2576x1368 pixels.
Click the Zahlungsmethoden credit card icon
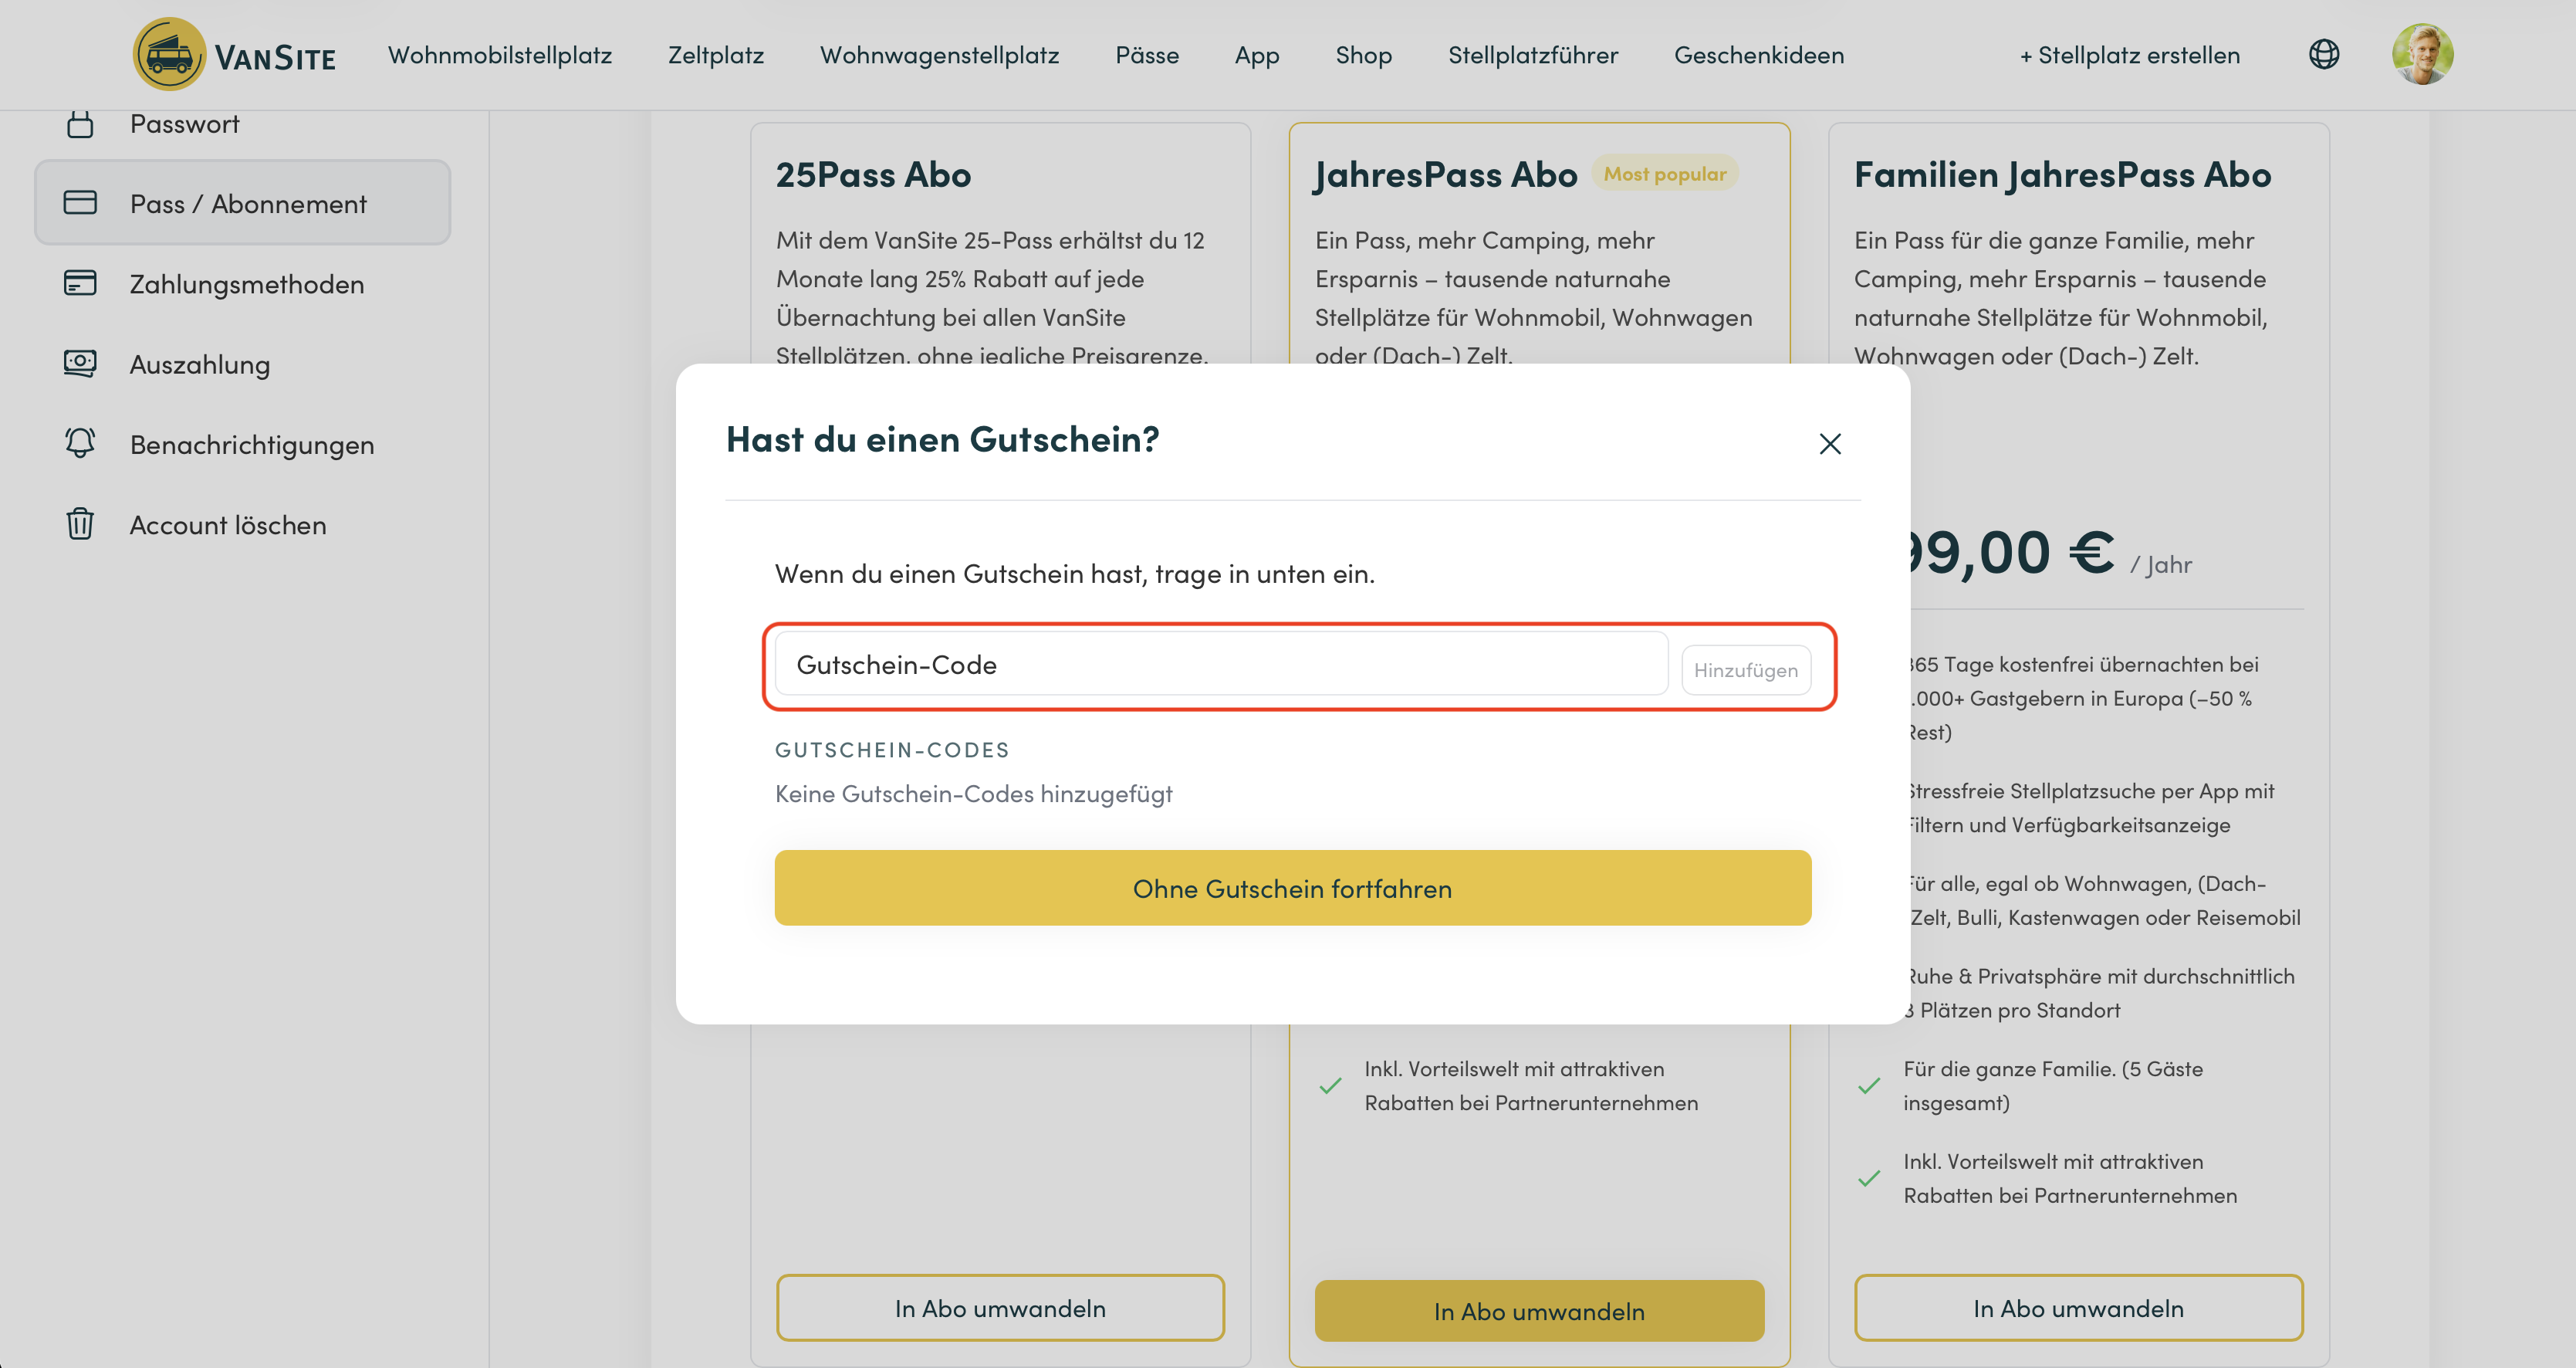click(80, 283)
